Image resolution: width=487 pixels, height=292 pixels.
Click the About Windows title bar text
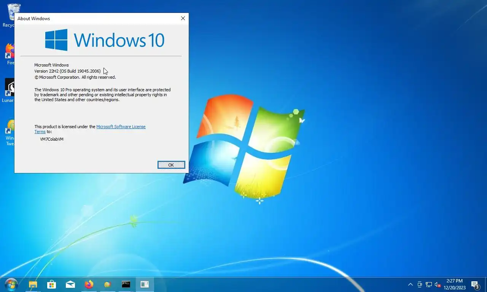pos(33,18)
